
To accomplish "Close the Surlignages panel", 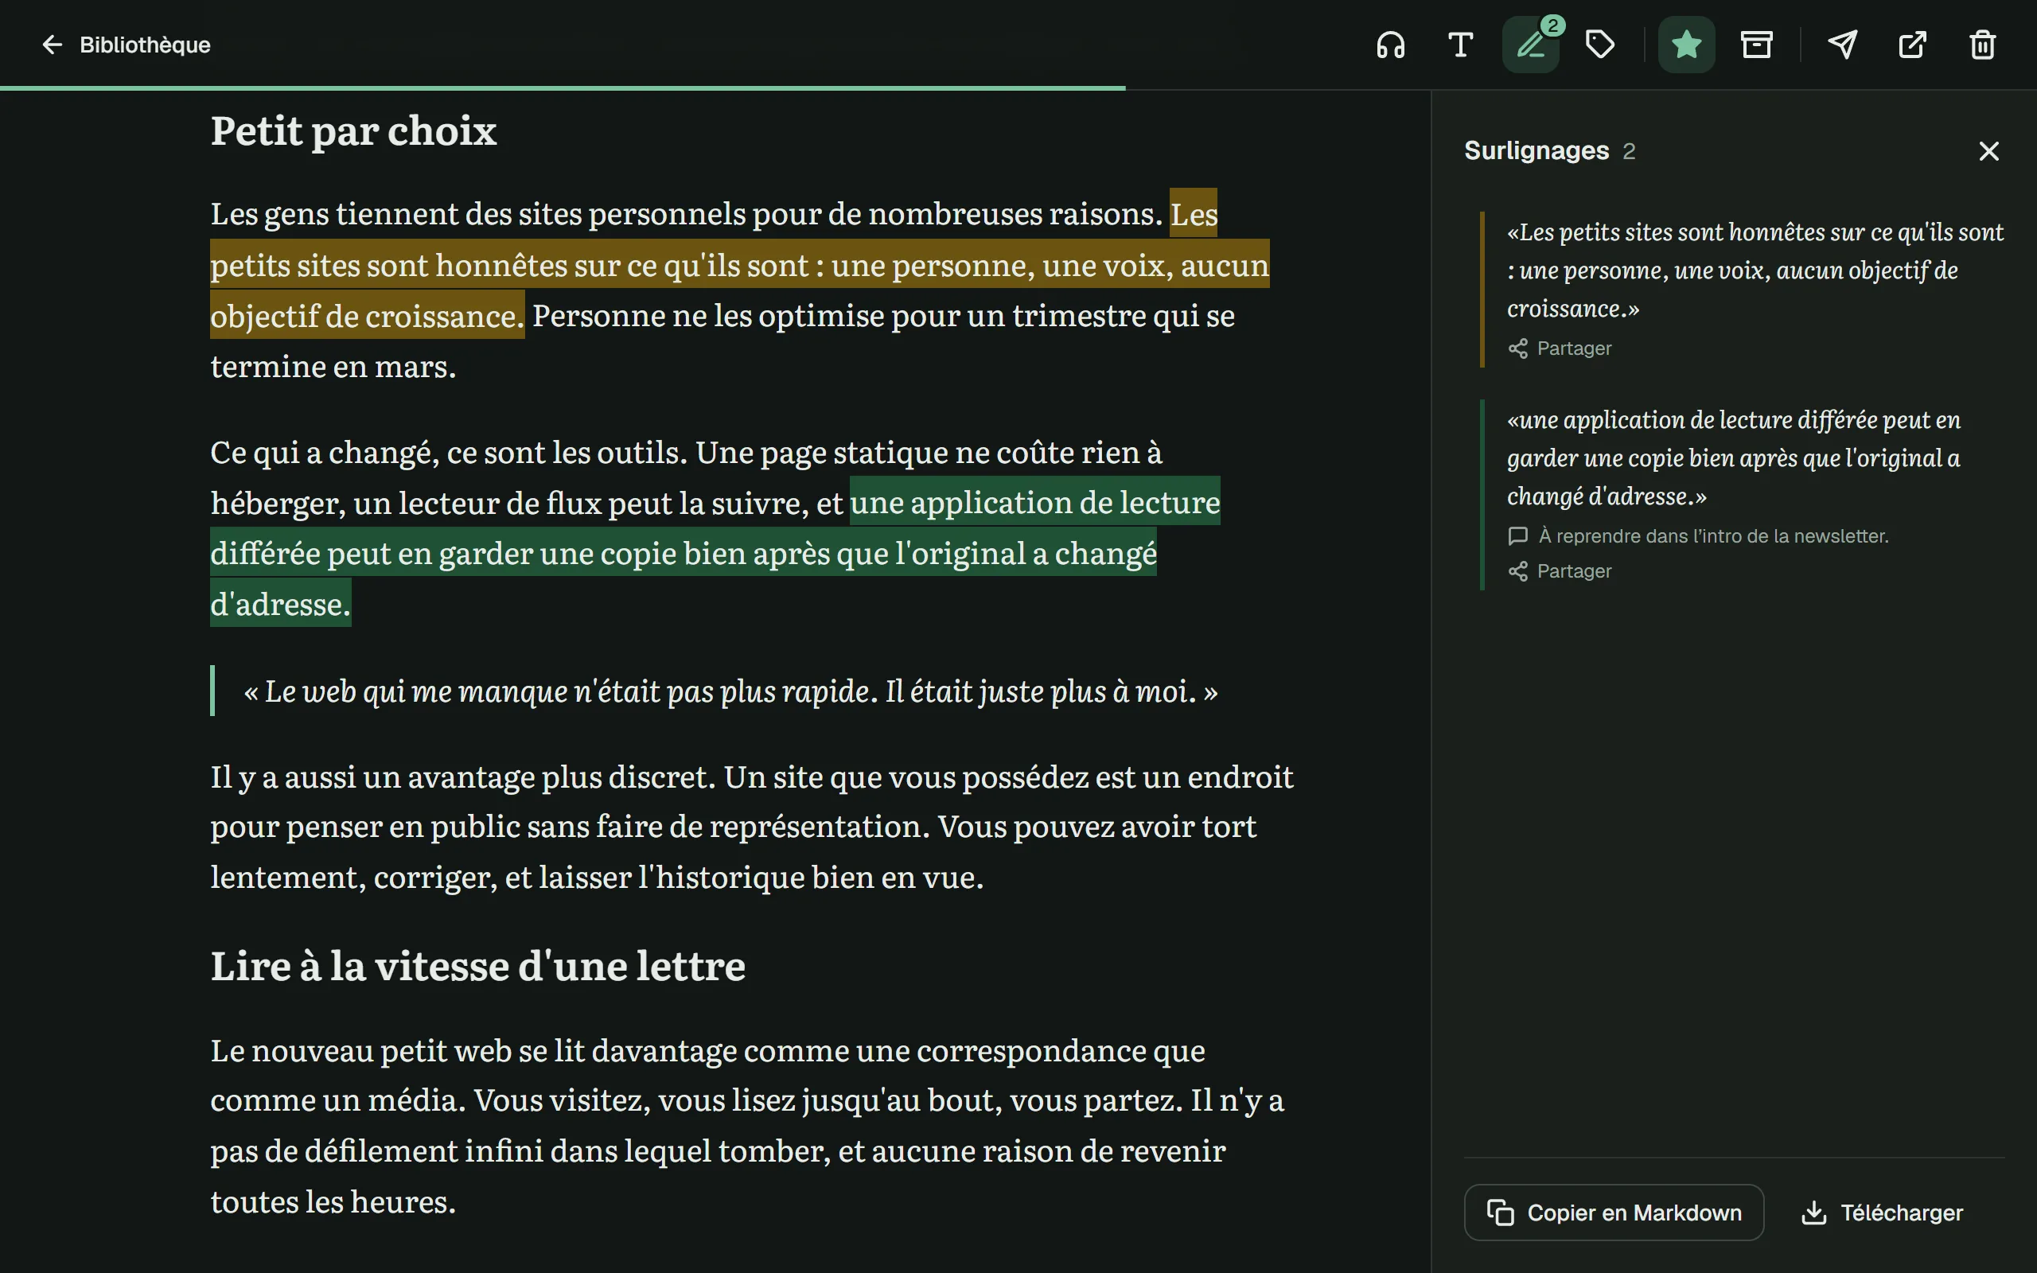I will point(1989,150).
